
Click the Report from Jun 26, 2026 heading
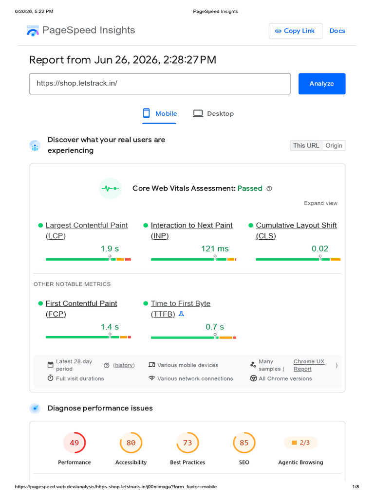(x=123, y=60)
